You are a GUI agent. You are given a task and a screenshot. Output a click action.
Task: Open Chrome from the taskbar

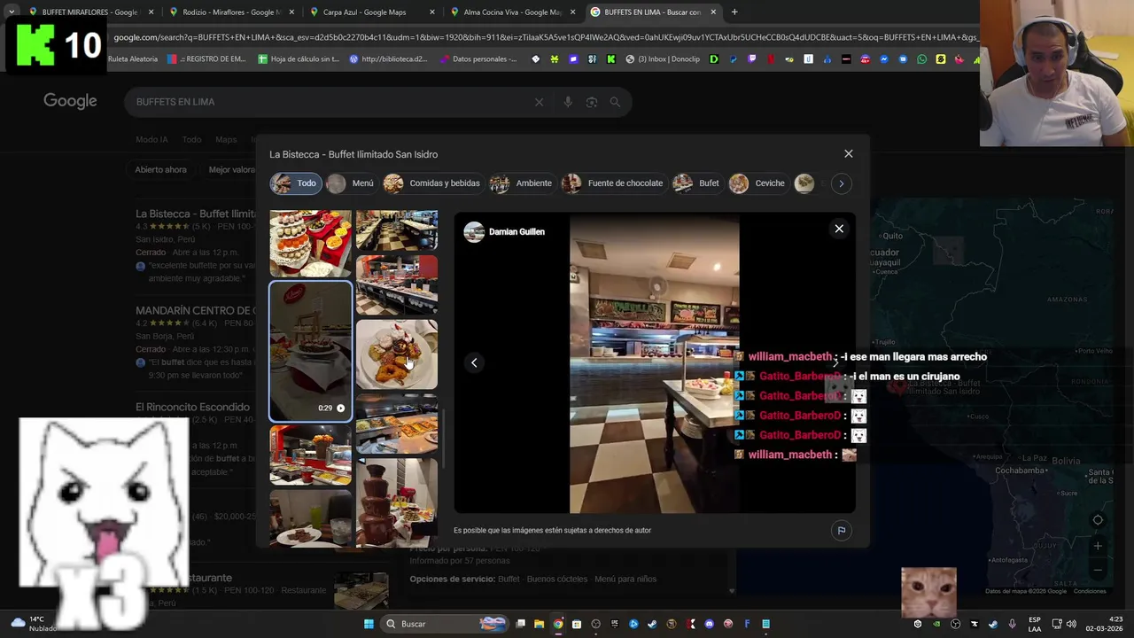tap(558, 624)
